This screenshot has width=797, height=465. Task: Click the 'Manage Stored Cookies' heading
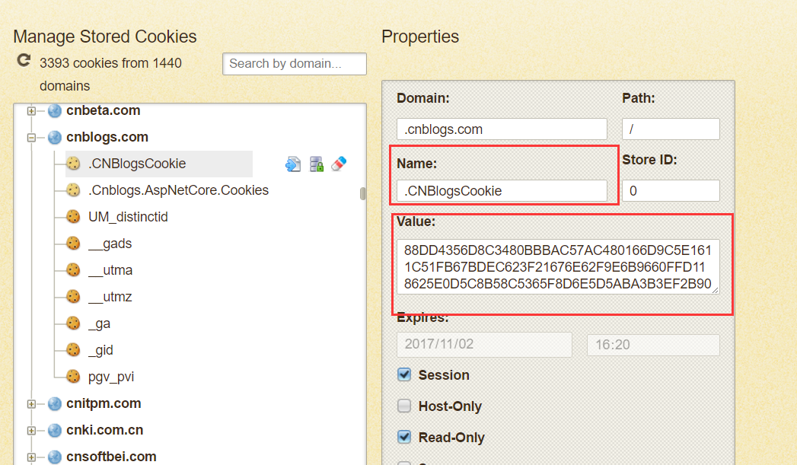pos(105,37)
